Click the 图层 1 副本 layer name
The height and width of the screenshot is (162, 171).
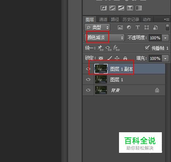[122, 69]
